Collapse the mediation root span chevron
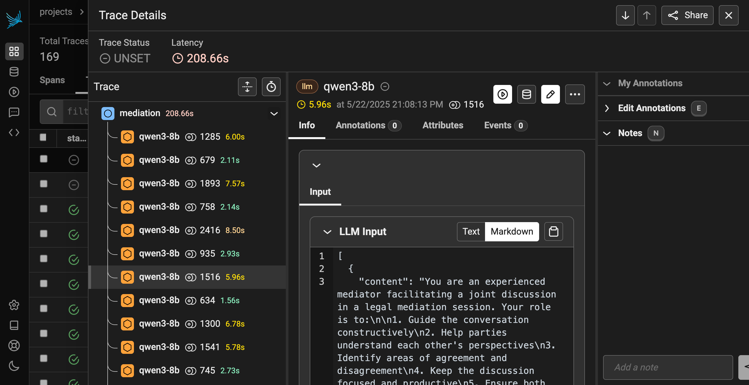 pos(274,114)
